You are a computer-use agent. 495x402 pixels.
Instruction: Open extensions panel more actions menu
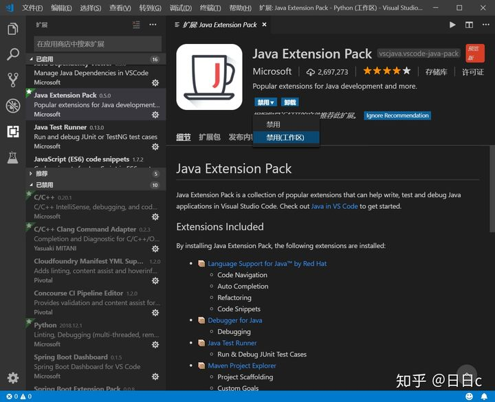(153, 25)
